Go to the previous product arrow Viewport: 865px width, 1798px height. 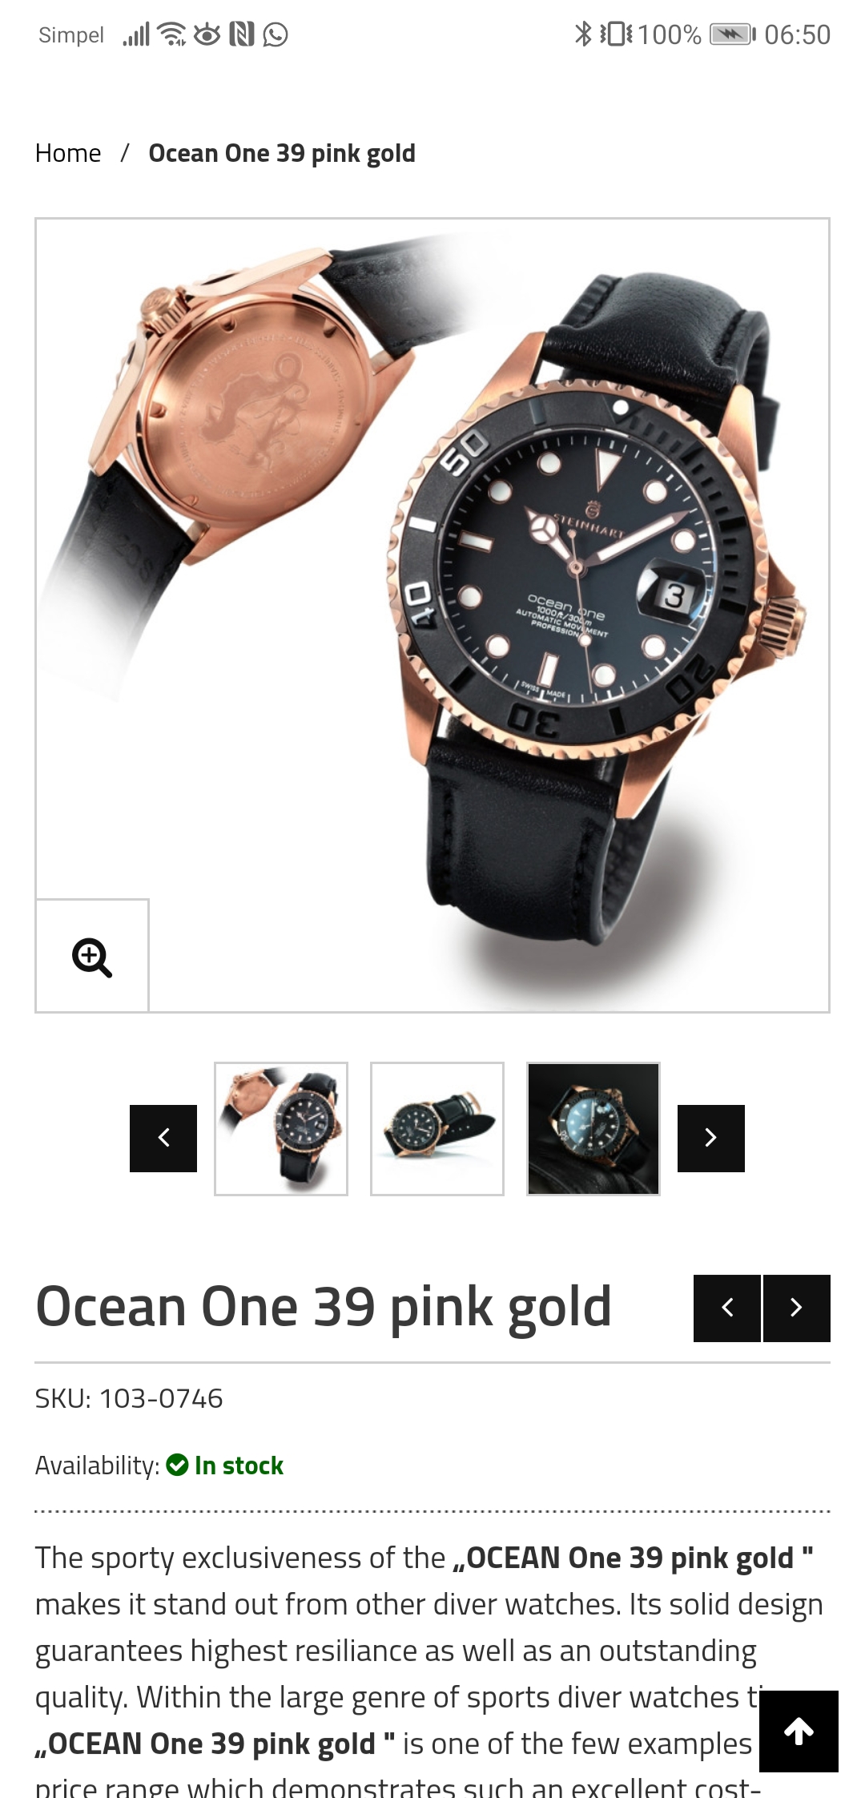pyautogui.click(x=727, y=1308)
